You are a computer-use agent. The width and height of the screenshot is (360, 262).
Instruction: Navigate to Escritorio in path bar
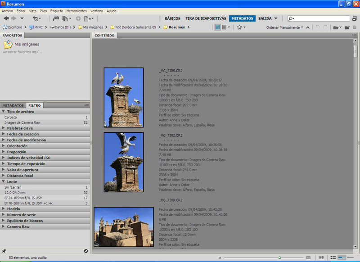13,27
